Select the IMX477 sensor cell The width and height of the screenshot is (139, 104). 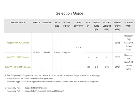point(47,52)
